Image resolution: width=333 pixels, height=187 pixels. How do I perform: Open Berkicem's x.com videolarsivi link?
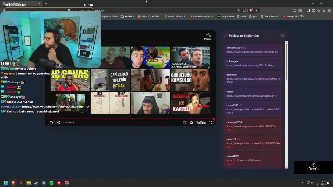click(253, 81)
